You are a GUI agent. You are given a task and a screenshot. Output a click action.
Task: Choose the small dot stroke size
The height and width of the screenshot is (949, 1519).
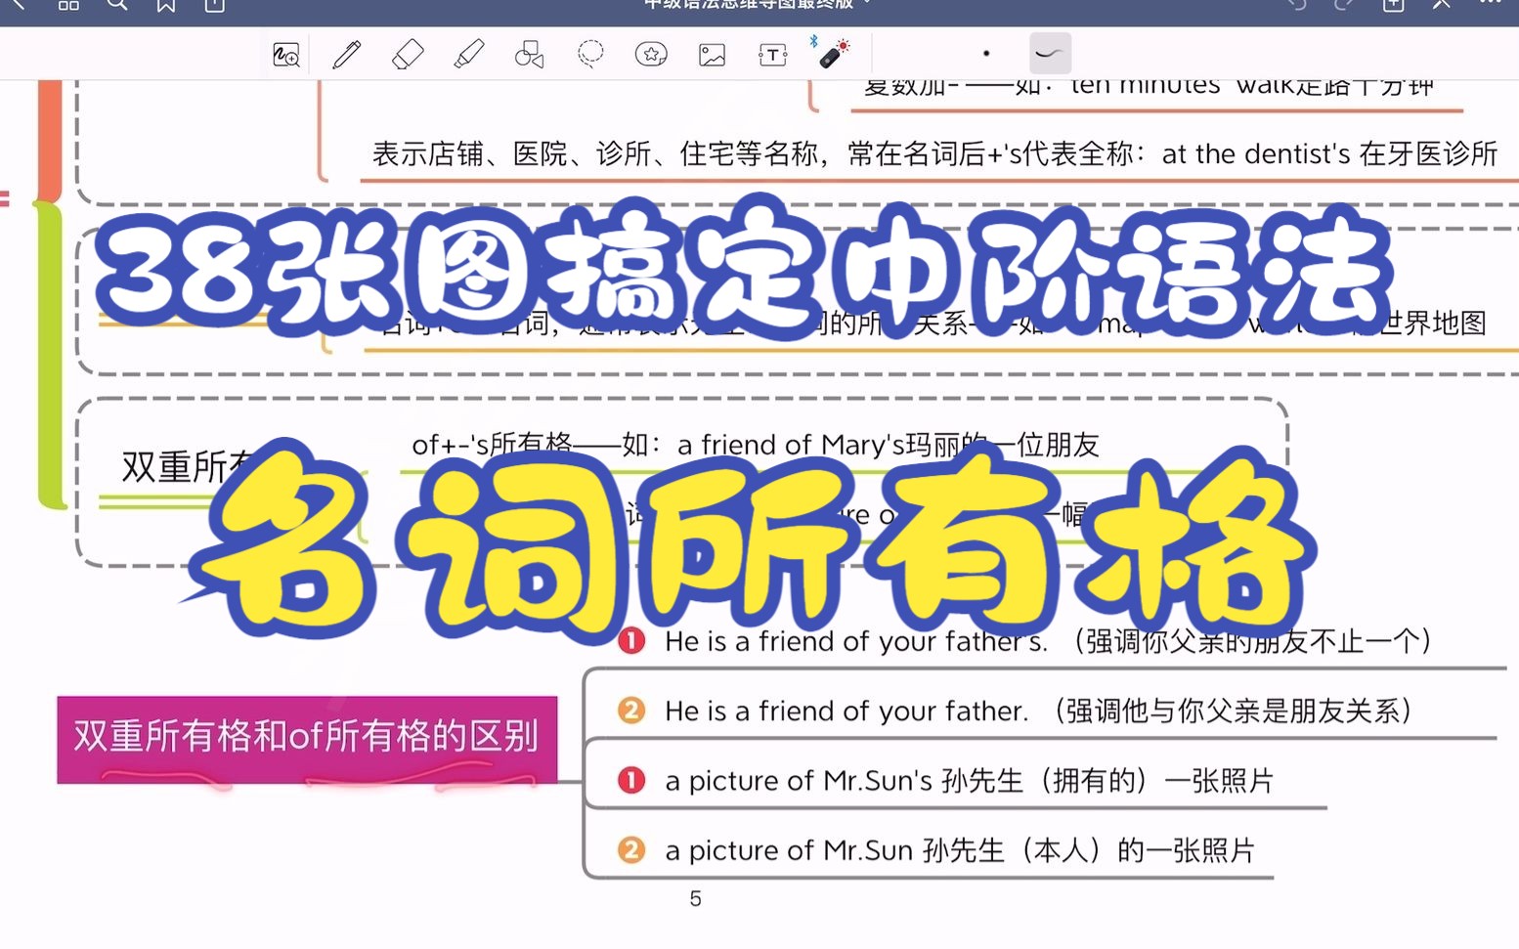(x=986, y=54)
